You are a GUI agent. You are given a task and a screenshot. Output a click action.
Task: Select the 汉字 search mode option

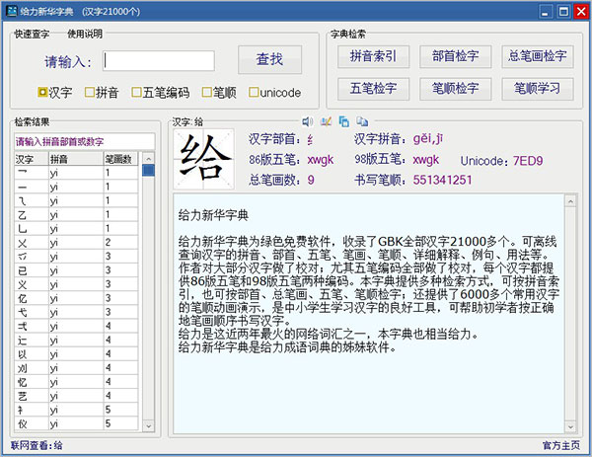tap(55, 92)
